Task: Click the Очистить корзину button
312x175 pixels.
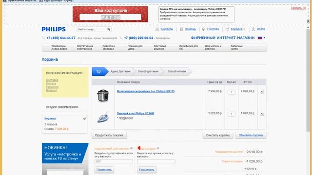Action: (218, 135)
